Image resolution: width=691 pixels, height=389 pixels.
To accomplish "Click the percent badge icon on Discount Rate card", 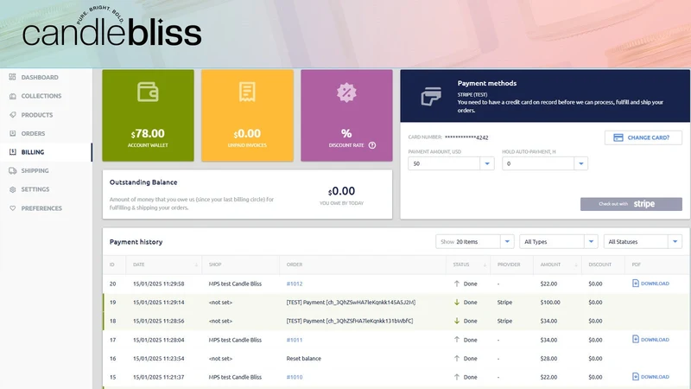I will (346, 92).
